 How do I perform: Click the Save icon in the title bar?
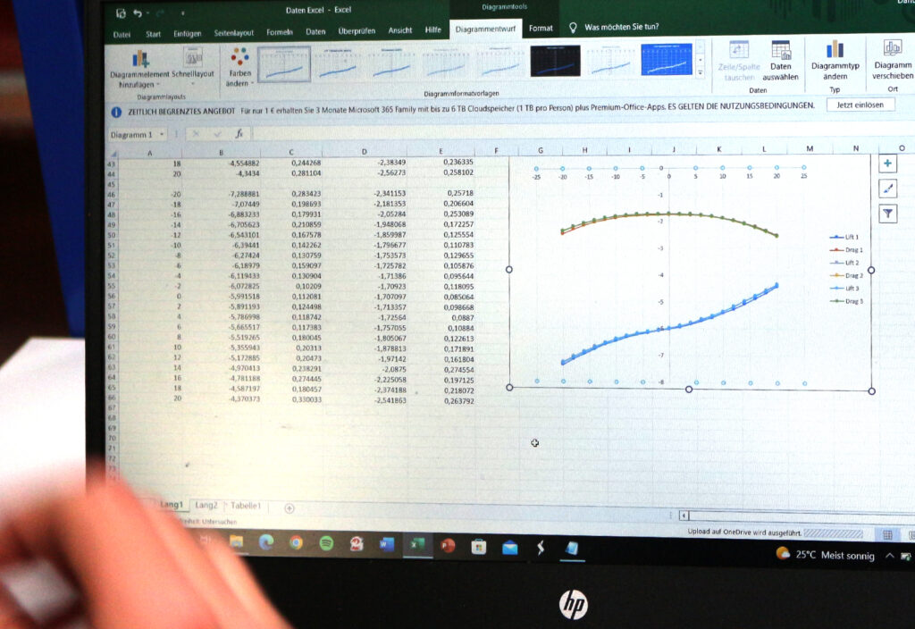coord(121,13)
